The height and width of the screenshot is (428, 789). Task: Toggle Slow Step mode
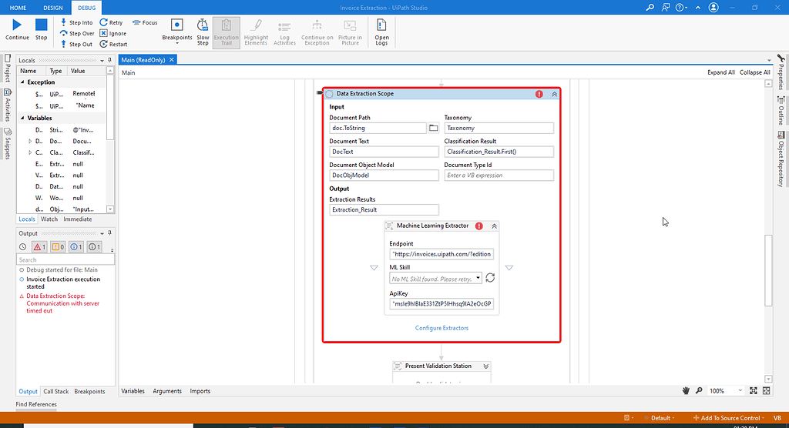pyautogui.click(x=203, y=32)
